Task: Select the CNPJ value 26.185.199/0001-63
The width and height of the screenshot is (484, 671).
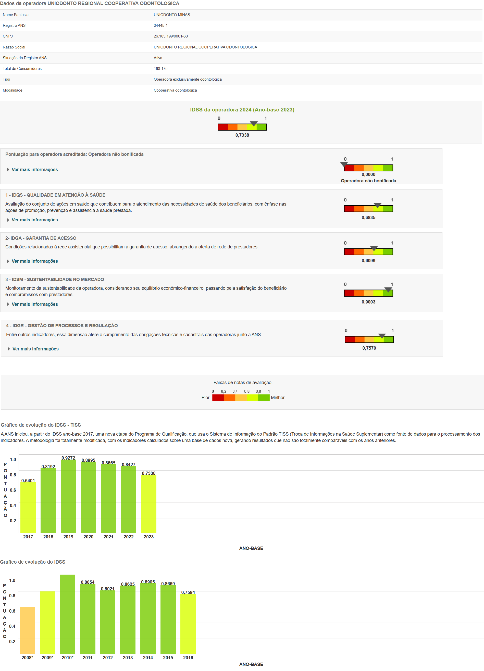Action: click(170, 36)
